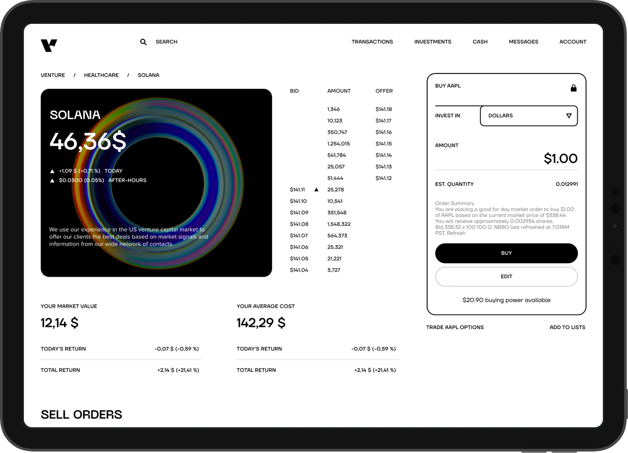Image resolution: width=628 pixels, height=453 pixels.
Task: Click the search magnifier icon
Action: (x=143, y=42)
